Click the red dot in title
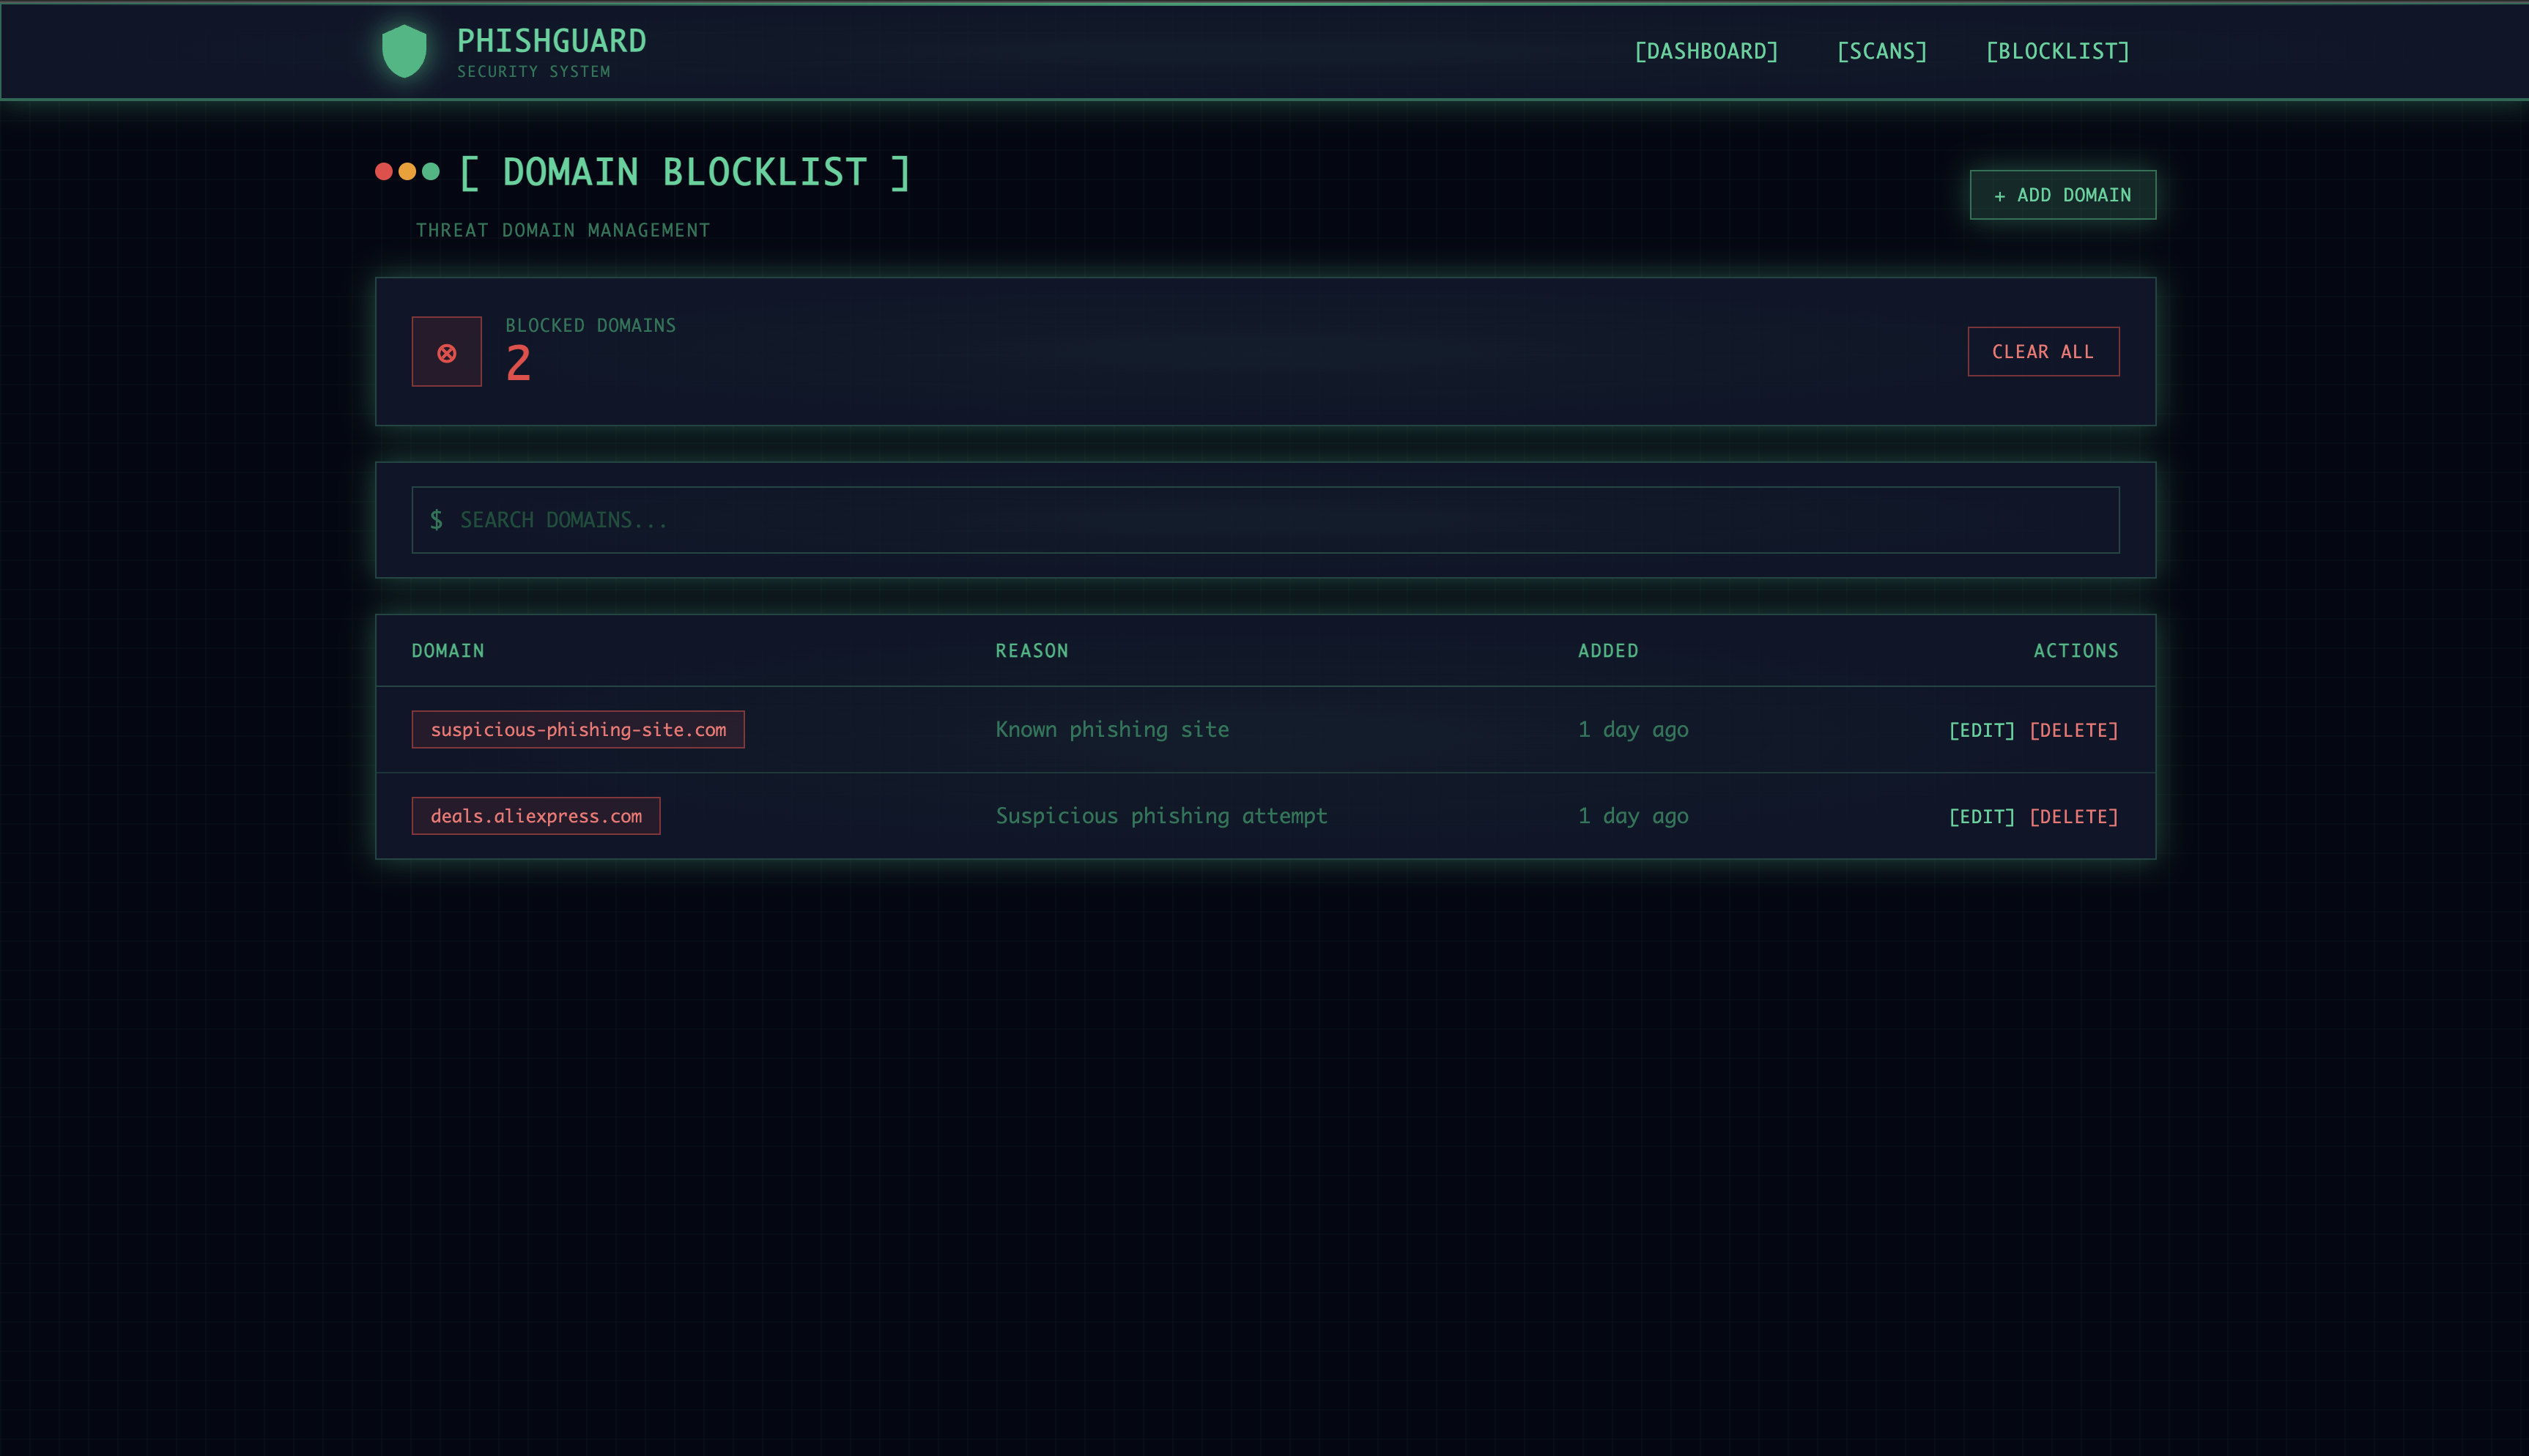 (x=383, y=171)
